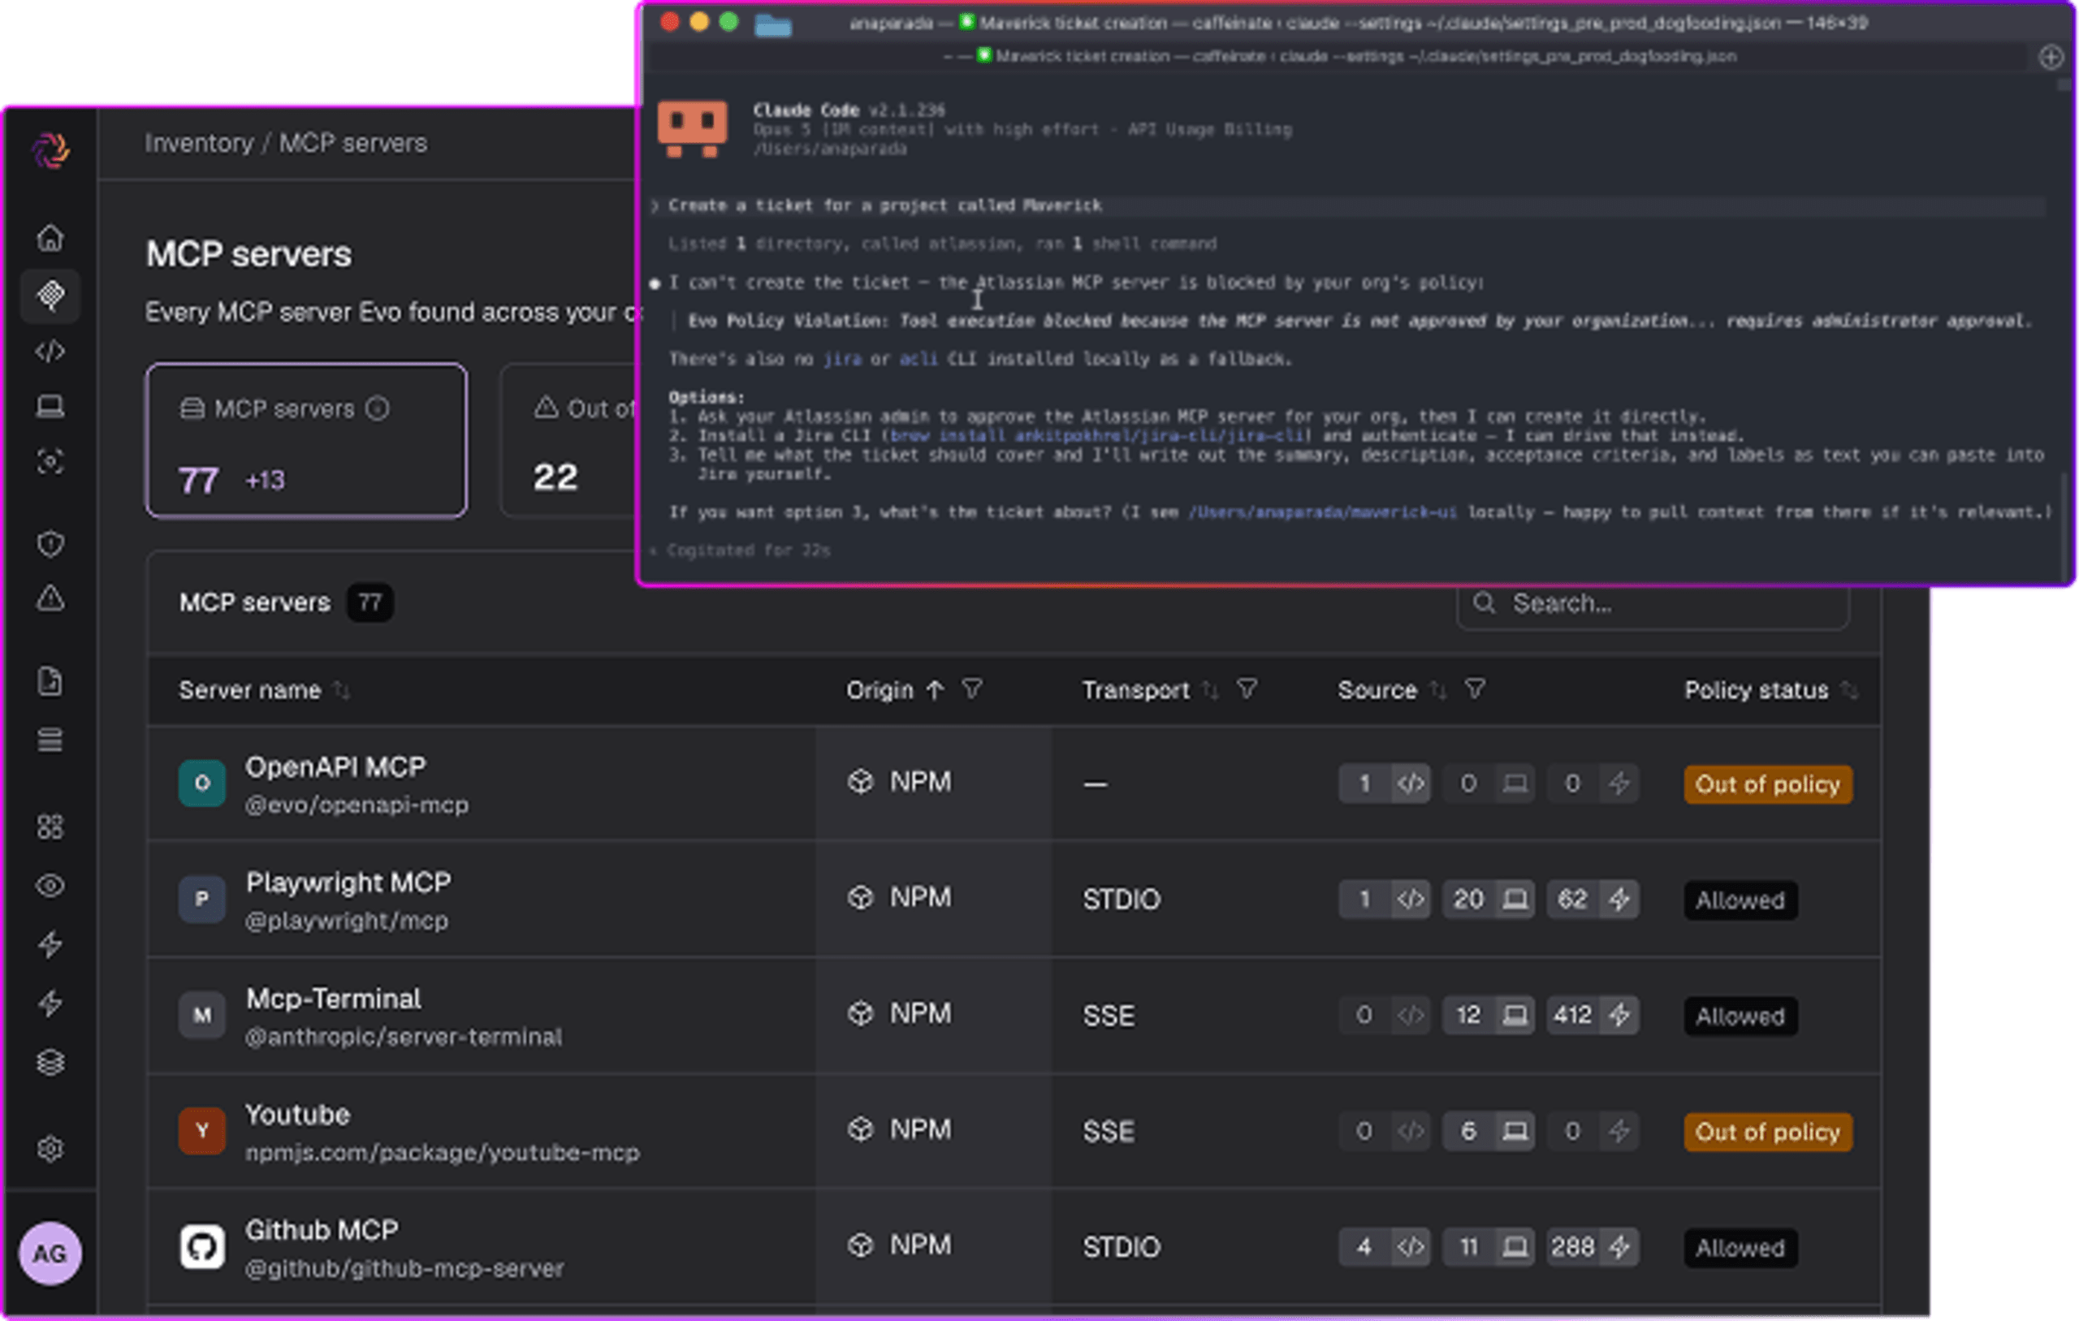Sort by the Policy status column
The width and height of the screenshot is (2079, 1321).
pos(1849,691)
